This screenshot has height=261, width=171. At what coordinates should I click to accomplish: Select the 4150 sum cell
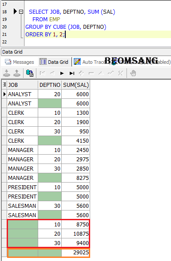point(76,141)
